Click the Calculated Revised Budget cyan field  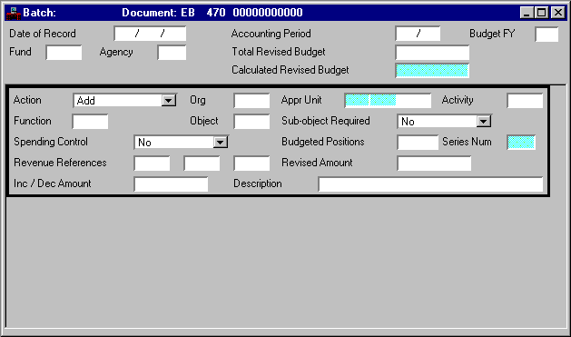click(432, 71)
